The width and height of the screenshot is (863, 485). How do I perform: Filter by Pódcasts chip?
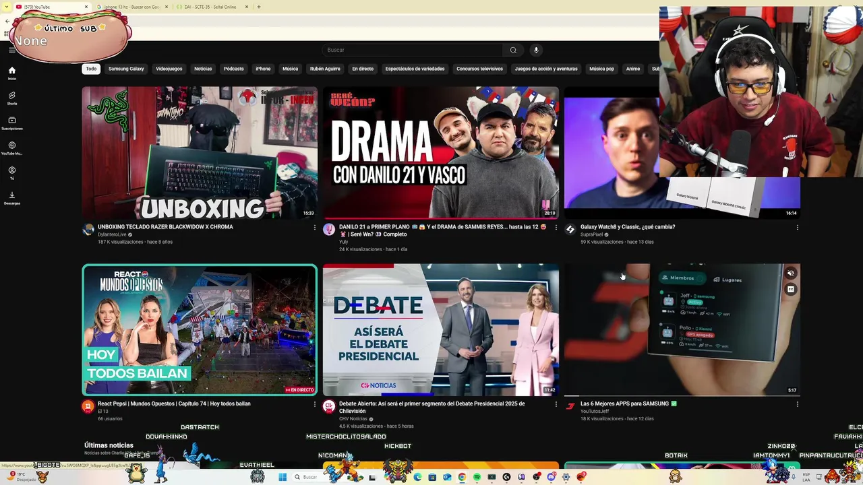click(x=233, y=69)
